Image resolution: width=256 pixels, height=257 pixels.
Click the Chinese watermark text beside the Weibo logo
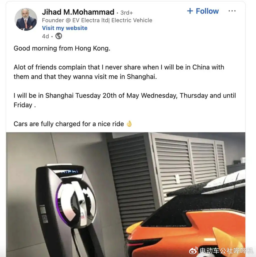point(226,251)
